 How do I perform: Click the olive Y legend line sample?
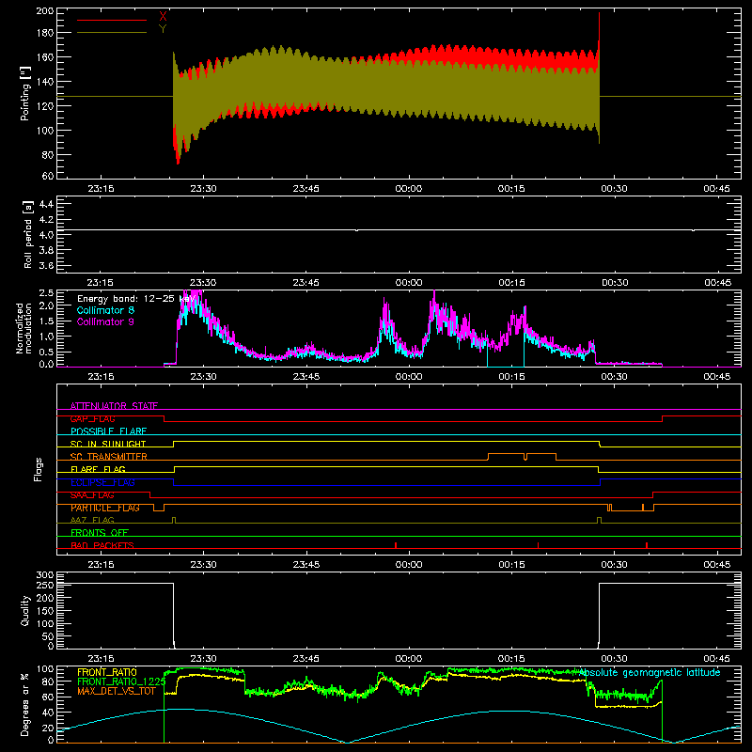tap(112, 32)
